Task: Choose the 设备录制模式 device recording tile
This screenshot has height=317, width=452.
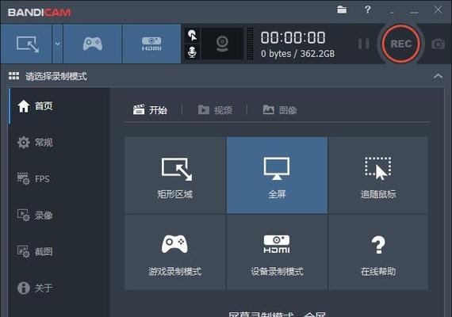Action: 277,252
